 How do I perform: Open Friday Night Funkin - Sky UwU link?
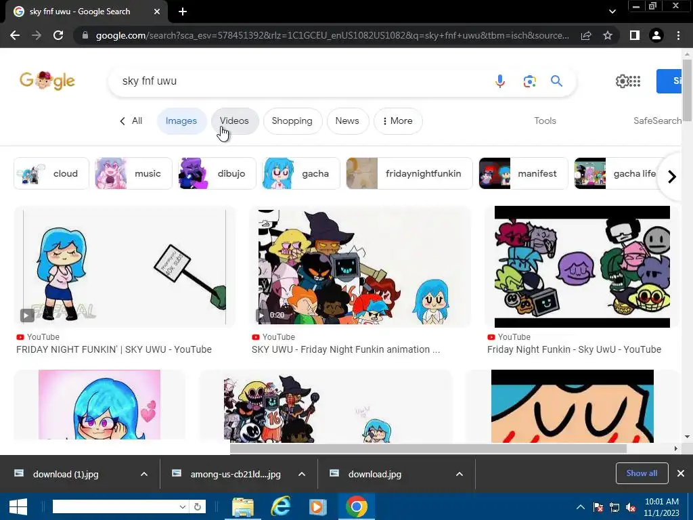click(x=574, y=349)
